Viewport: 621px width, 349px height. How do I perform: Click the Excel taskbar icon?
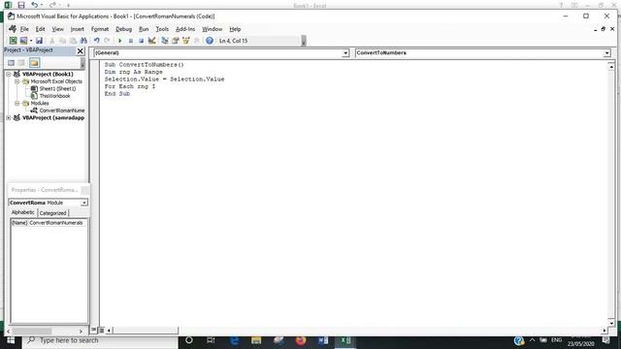345,340
